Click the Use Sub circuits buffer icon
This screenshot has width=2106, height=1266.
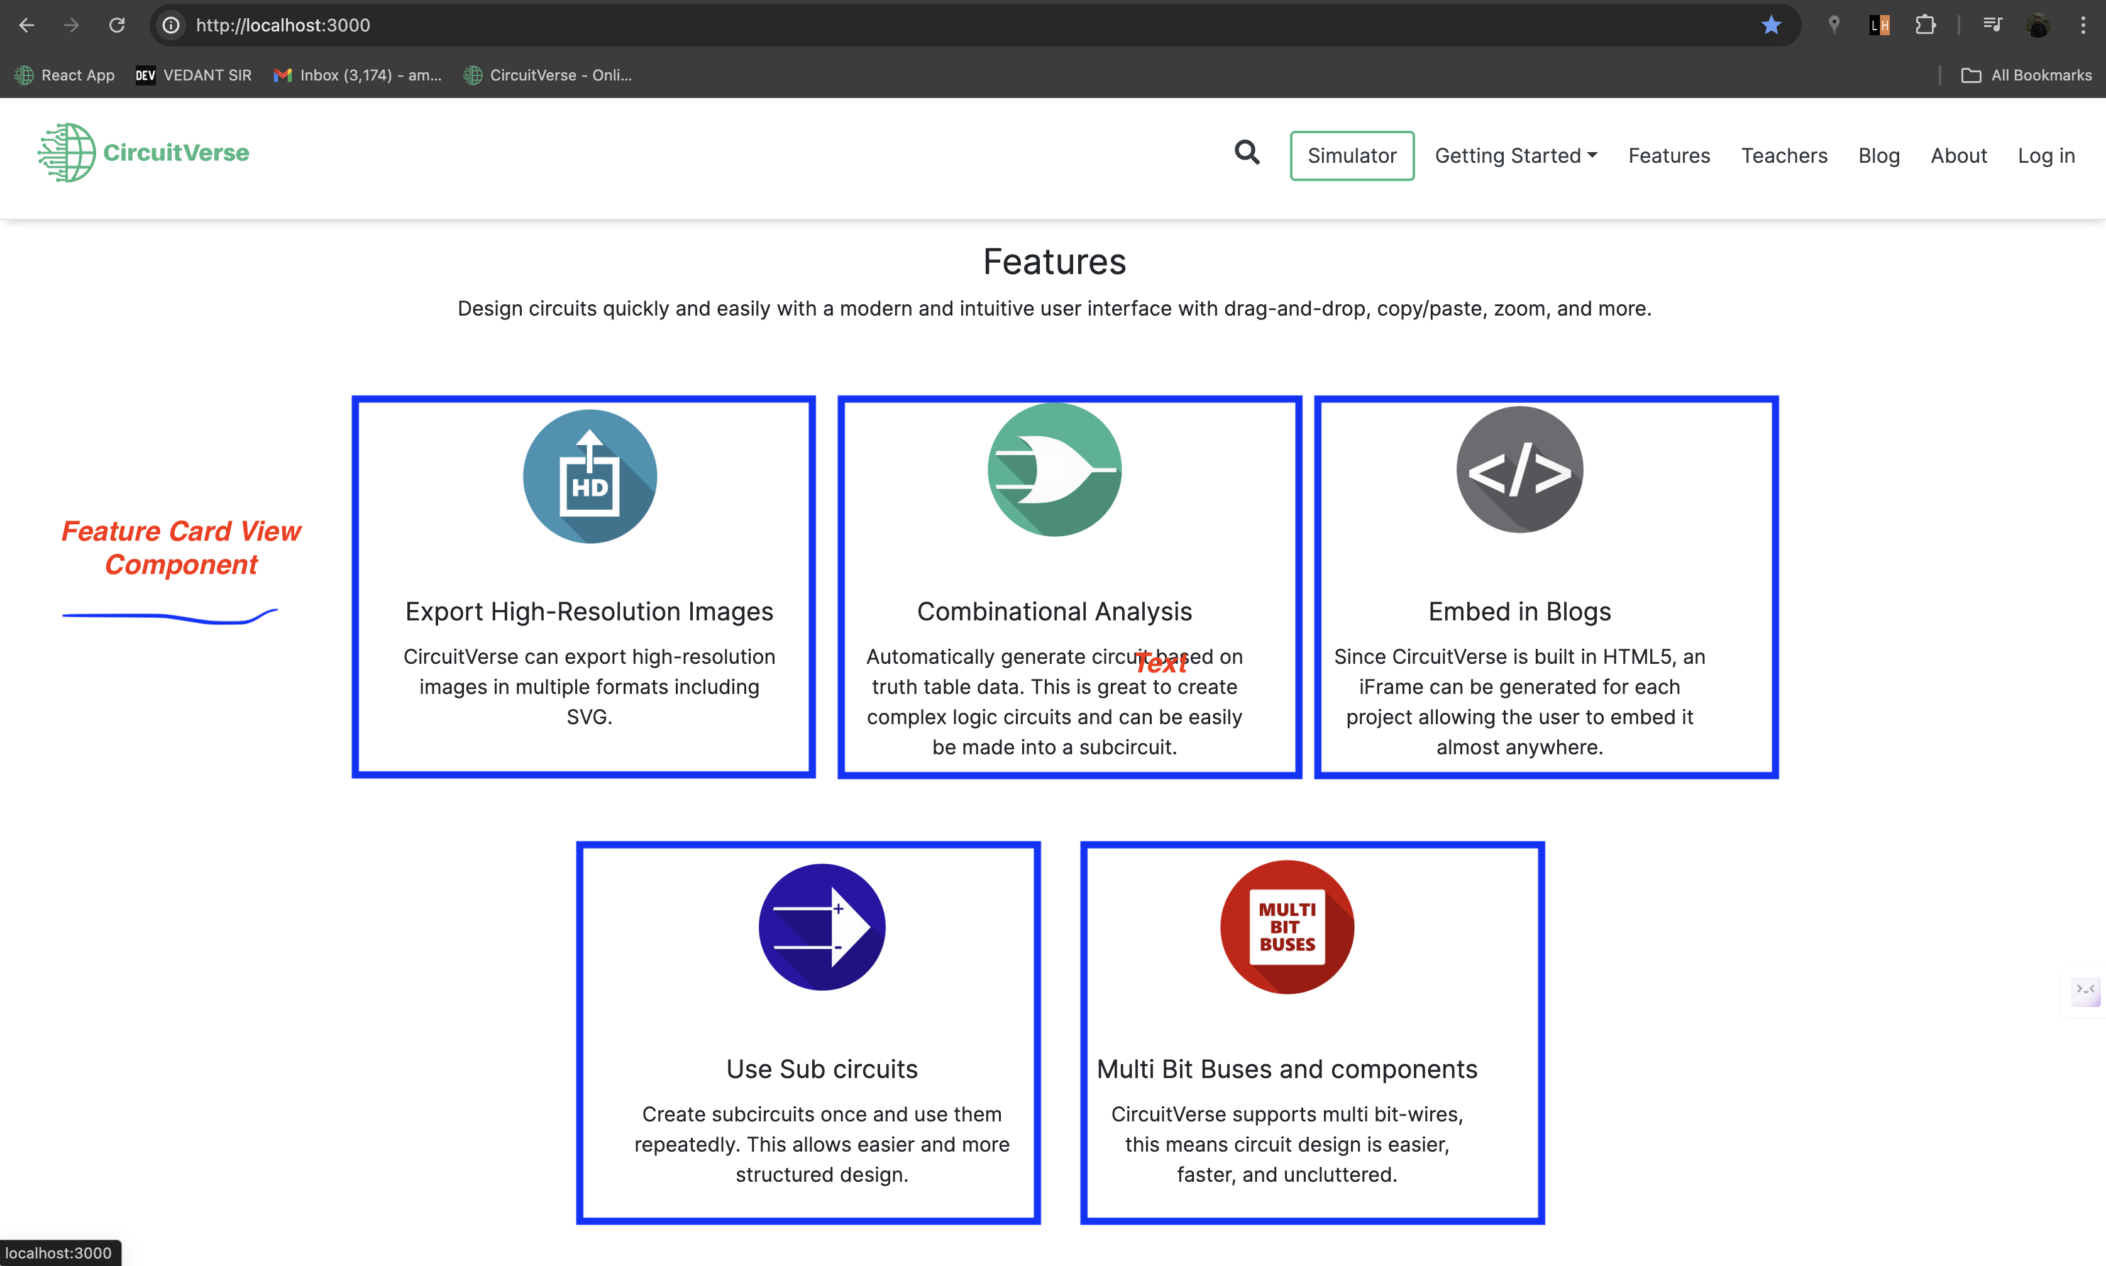pos(820,927)
